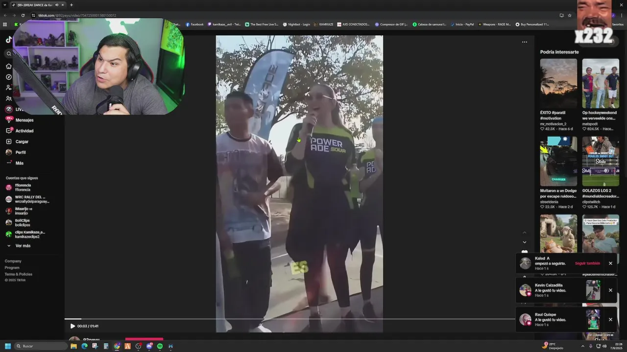Click Seguir también on Kaled A notification
The image size is (627, 352).
587,264
